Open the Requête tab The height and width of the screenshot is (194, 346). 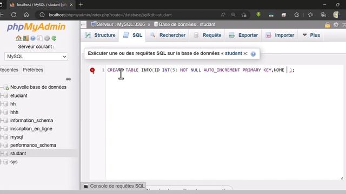click(208, 35)
